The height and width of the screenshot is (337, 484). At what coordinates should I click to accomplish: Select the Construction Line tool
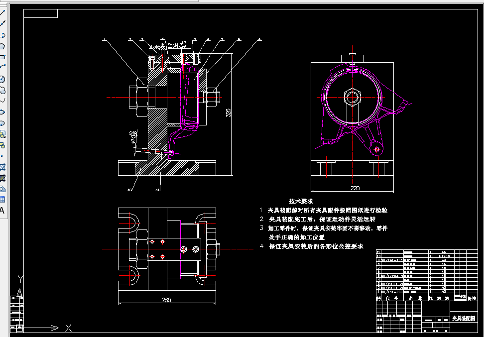point(2,24)
